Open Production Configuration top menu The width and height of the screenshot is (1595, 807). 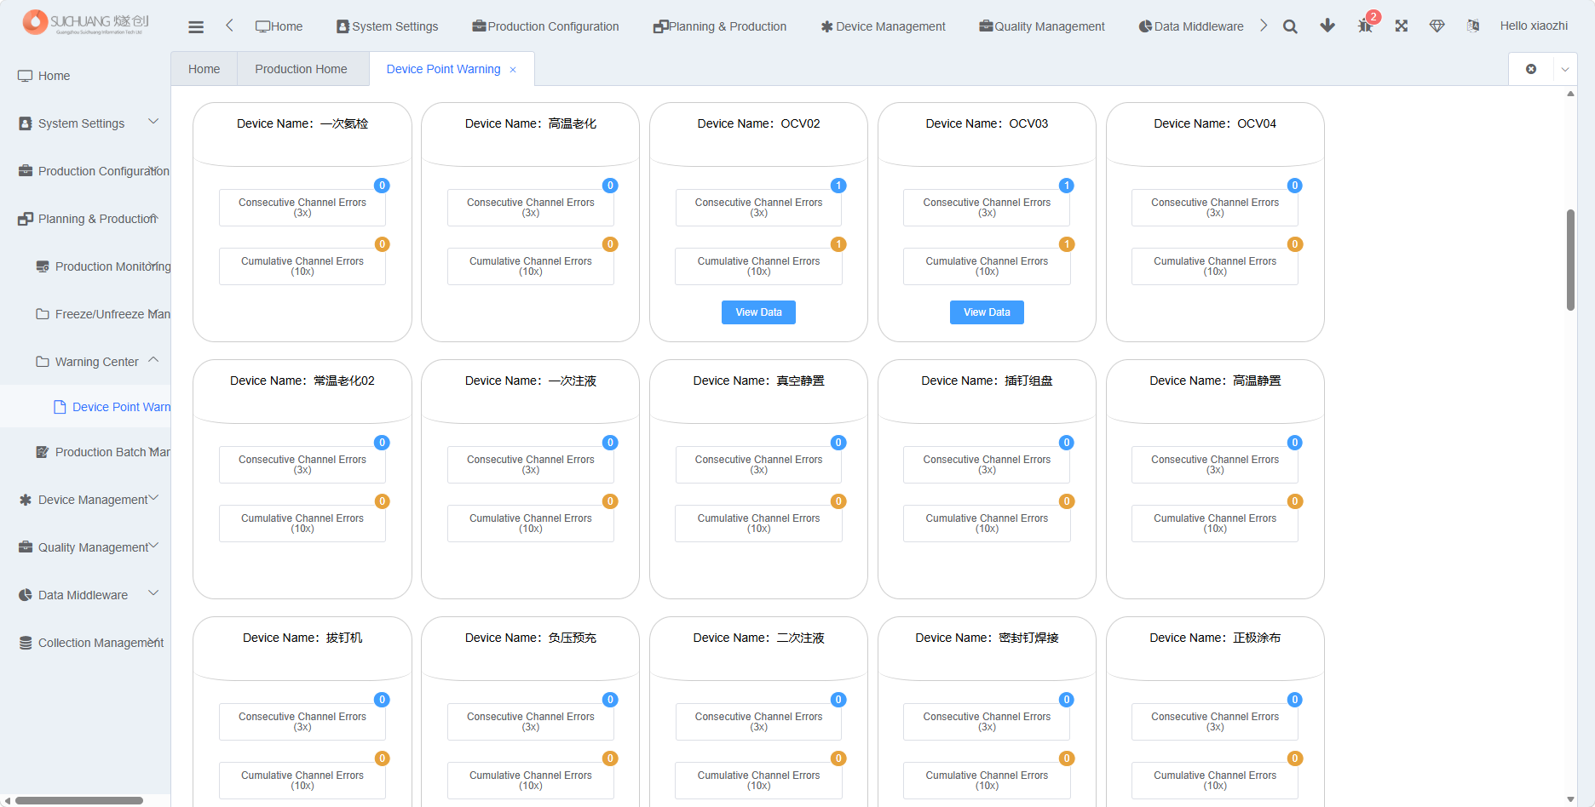click(x=546, y=26)
